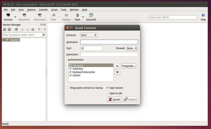Image resolution: width=211 pixels, height=129 pixels.
Task: Click the copy icon in Session Manager
Action: pyautogui.click(x=27, y=29)
